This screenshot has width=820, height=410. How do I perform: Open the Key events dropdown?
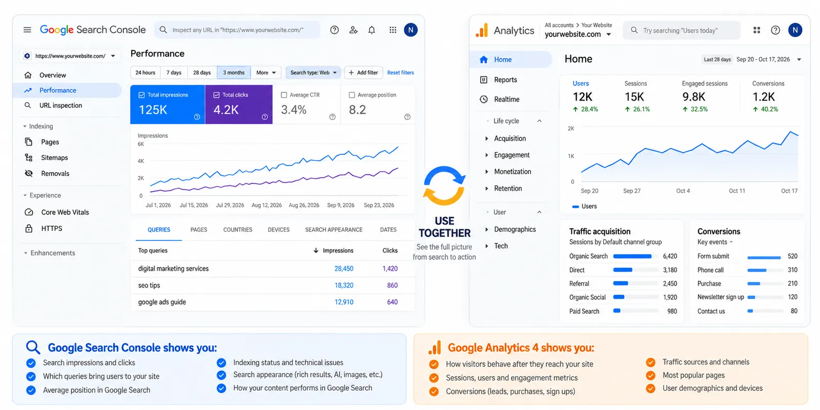click(715, 242)
